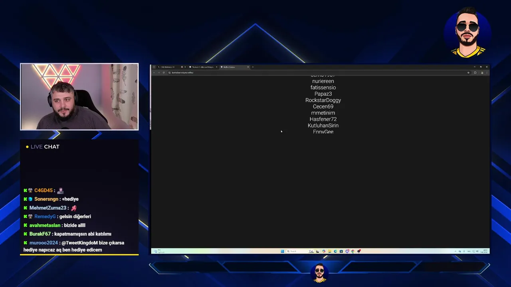Switch to Chrome in the taskbar

pyautogui.click(x=353, y=251)
